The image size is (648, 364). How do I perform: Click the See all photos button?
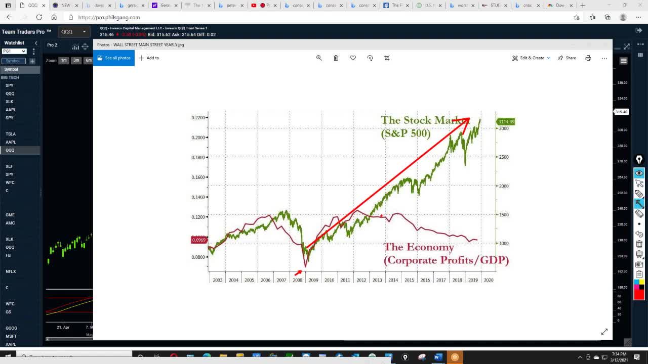click(x=114, y=58)
